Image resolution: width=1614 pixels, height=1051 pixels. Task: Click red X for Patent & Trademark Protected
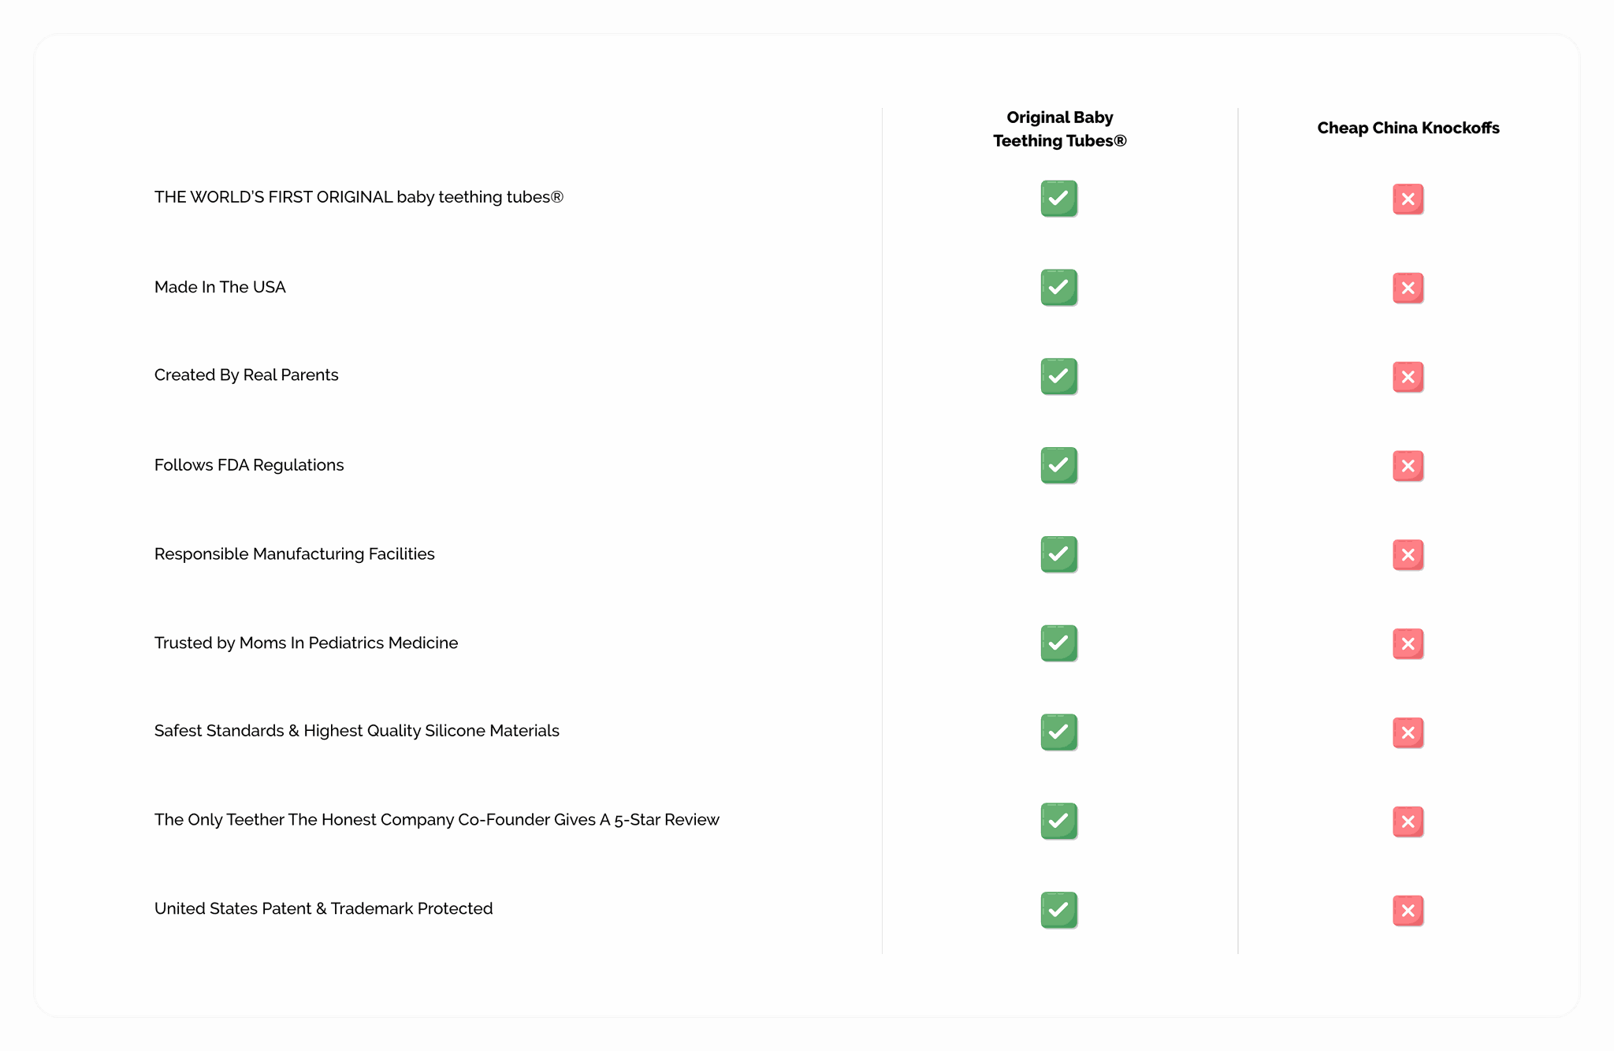[x=1408, y=911]
